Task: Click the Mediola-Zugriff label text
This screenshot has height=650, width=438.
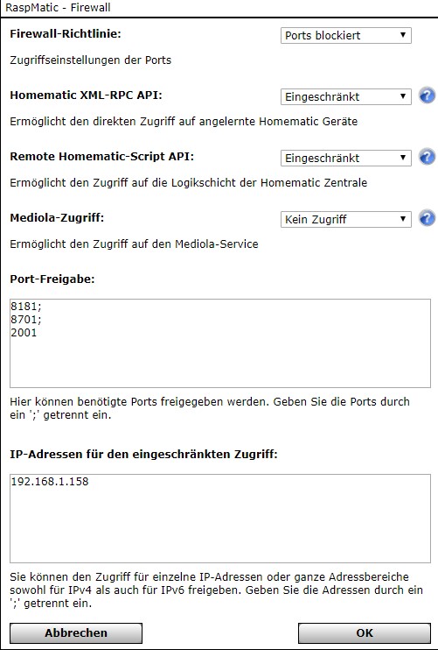Action: pos(57,217)
